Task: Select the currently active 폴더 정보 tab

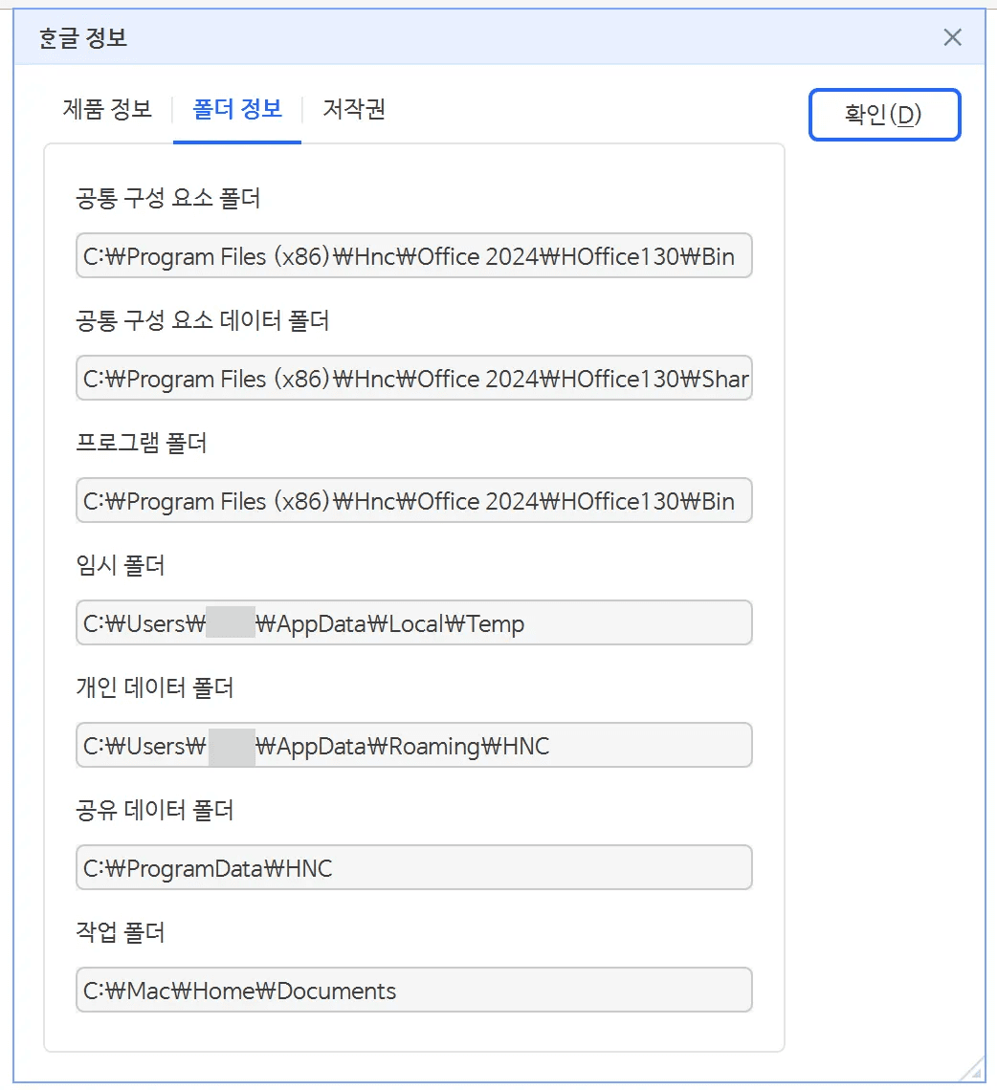Action: [x=236, y=109]
